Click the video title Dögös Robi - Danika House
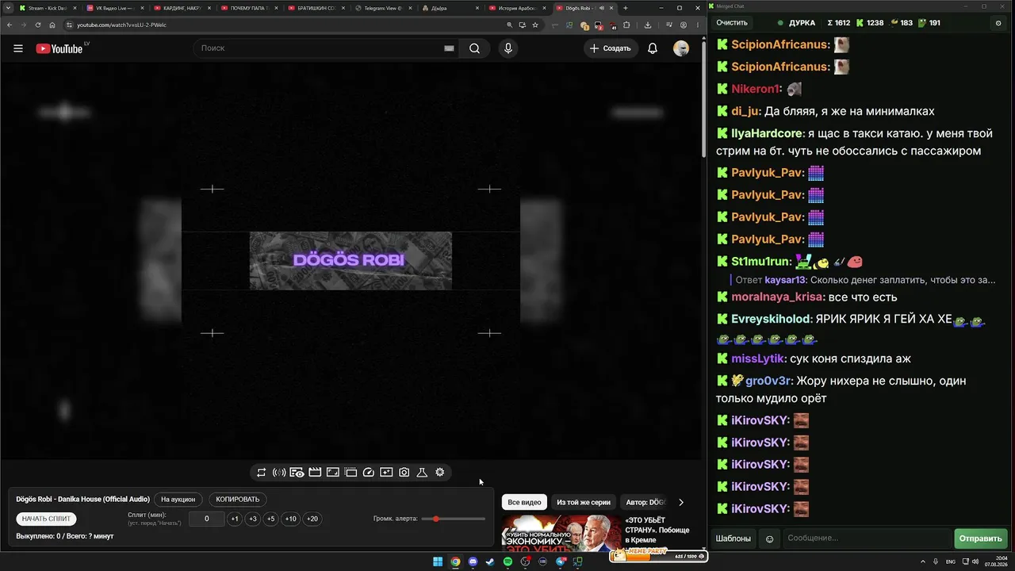The height and width of the screenshot is (571, 1015). [83, 500]
